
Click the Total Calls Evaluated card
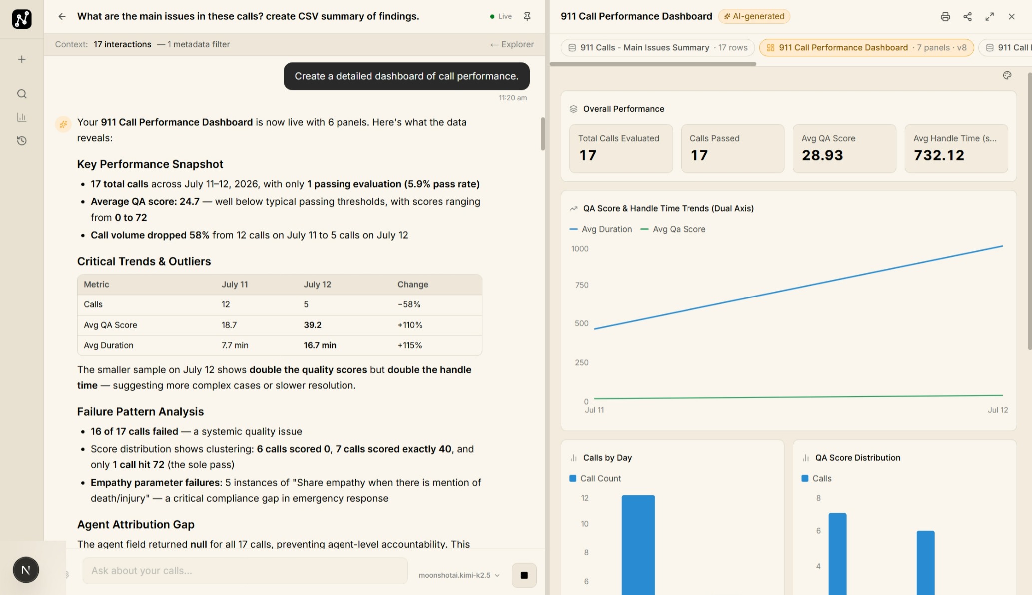coord(621,148)
